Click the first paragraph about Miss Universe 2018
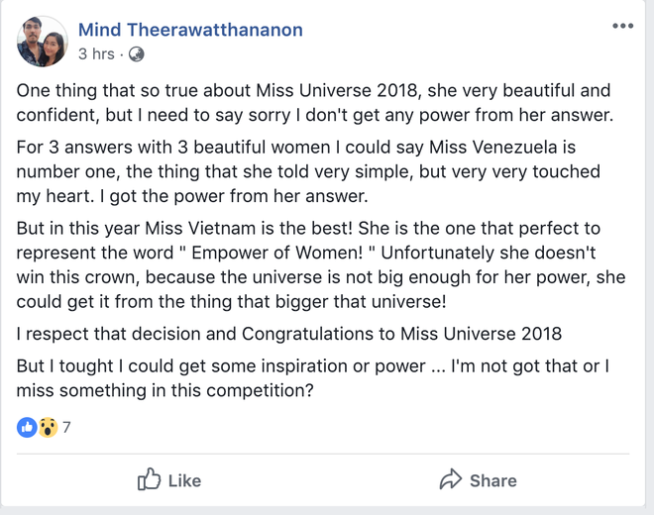Image resolution: width=654 pixels, height=515 pixels. pos(313,102)
